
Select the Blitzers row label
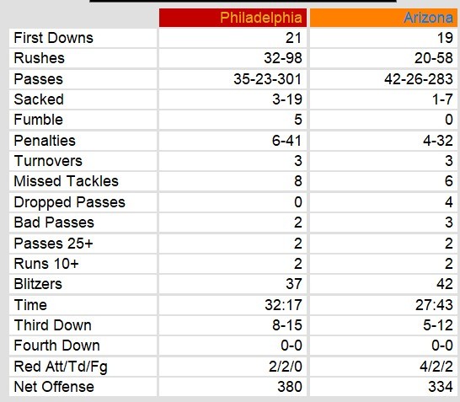pos(38,284)
